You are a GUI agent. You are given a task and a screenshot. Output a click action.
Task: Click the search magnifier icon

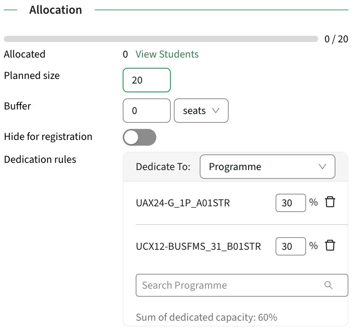[328, 285]
